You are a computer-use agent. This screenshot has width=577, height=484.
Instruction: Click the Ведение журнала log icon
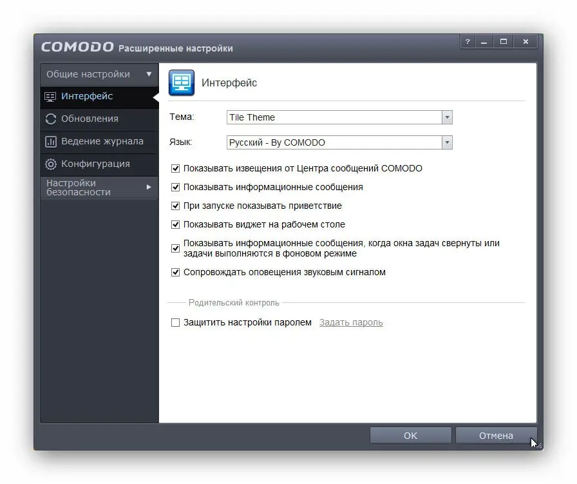point(51,141)
